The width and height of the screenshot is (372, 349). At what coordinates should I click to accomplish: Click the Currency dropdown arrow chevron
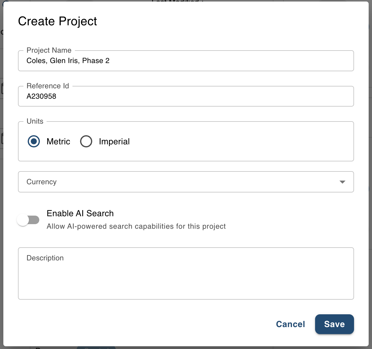[343, 182]
